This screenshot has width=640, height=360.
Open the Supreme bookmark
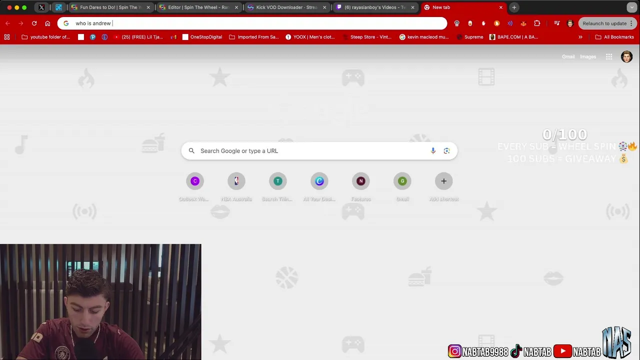469,37
